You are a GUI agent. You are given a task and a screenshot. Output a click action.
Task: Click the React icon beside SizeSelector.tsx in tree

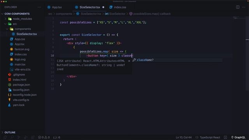click(x=13, y=34)
